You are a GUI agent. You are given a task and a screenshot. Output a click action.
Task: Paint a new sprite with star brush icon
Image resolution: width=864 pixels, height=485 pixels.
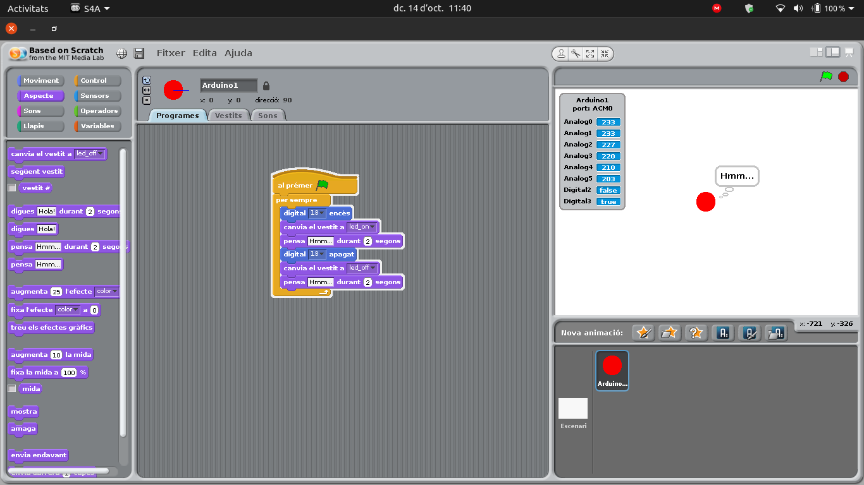(643, 332)
